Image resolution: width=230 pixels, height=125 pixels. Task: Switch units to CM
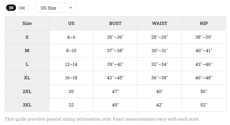(x=21, y=8)
